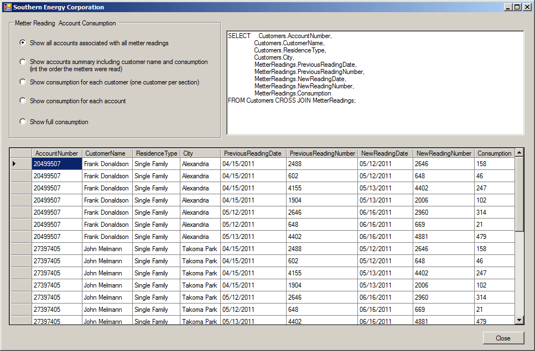Select the 'Show full consumption' radio button

click(x=23, y=121)
